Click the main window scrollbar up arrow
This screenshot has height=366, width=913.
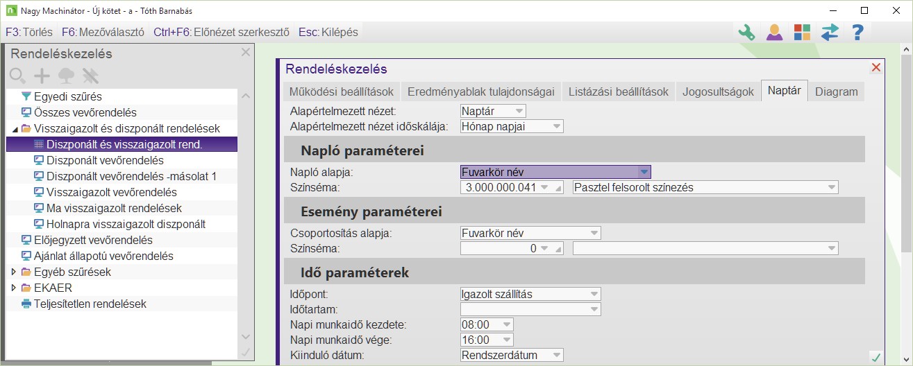(x=906, y=50)
